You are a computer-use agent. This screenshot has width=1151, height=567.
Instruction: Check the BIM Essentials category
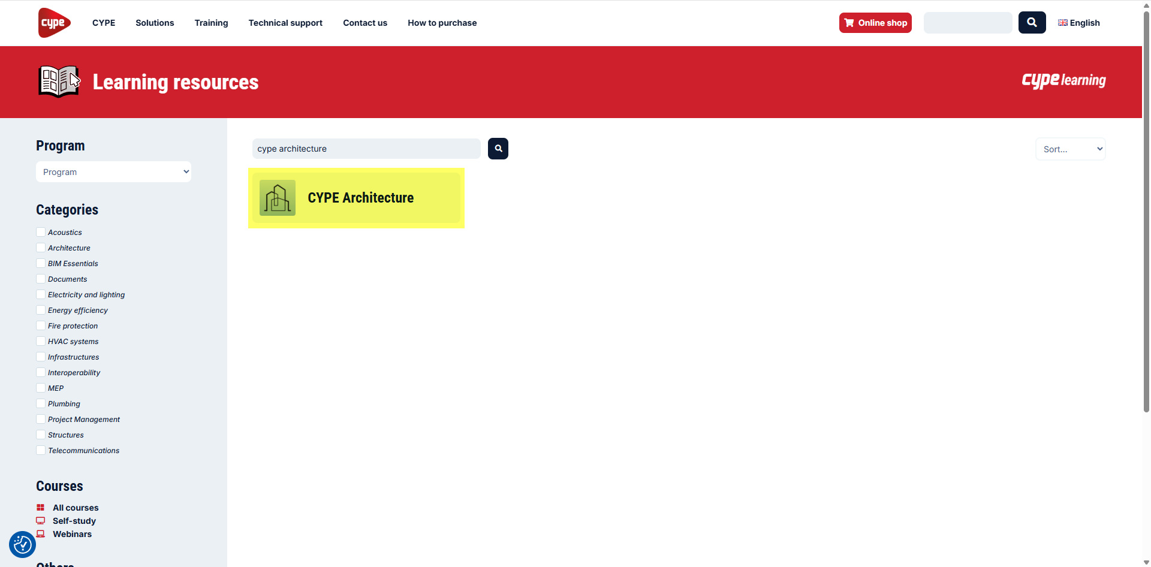(41, 263)
